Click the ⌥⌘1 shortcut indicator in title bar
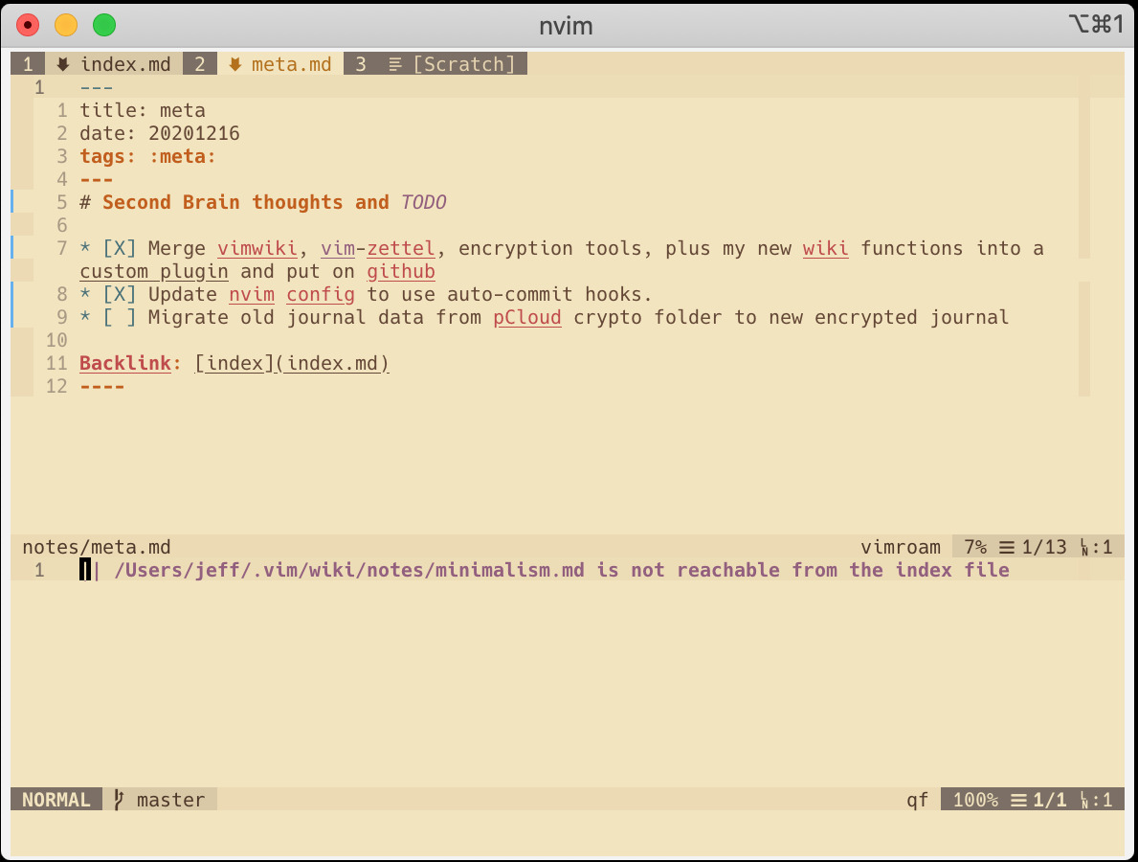 1096,24
